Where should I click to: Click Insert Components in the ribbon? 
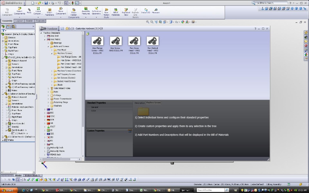19,11
